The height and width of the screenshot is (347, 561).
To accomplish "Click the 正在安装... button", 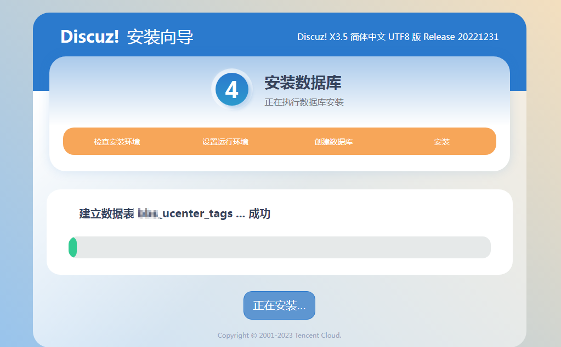I will [x=280, y=305].
